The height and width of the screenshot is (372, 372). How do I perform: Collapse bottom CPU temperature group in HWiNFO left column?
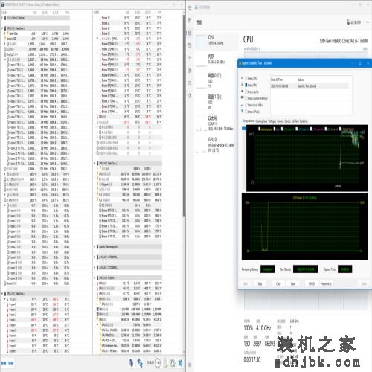point(2,294)
